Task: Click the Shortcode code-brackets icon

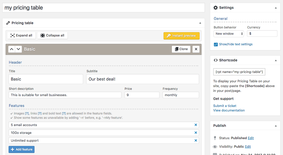Action: pos(215,60)
